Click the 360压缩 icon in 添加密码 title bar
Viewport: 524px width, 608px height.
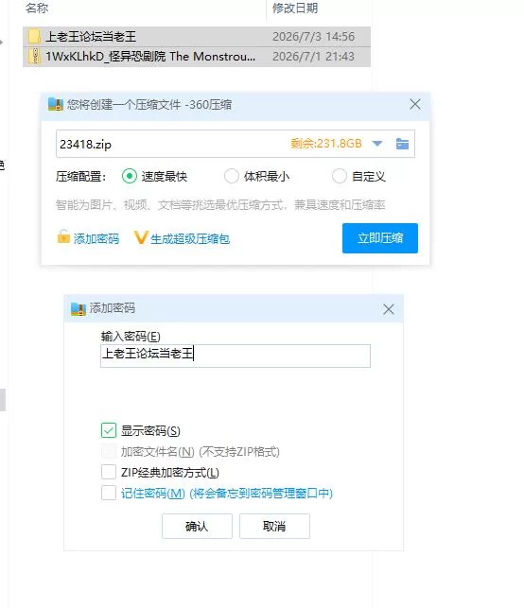point(79,309)
